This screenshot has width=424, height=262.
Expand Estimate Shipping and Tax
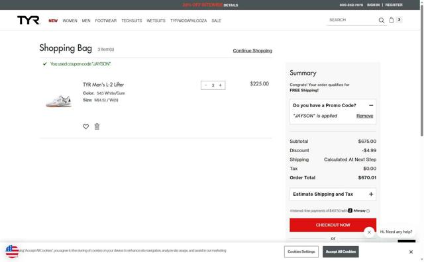[371, 195]
